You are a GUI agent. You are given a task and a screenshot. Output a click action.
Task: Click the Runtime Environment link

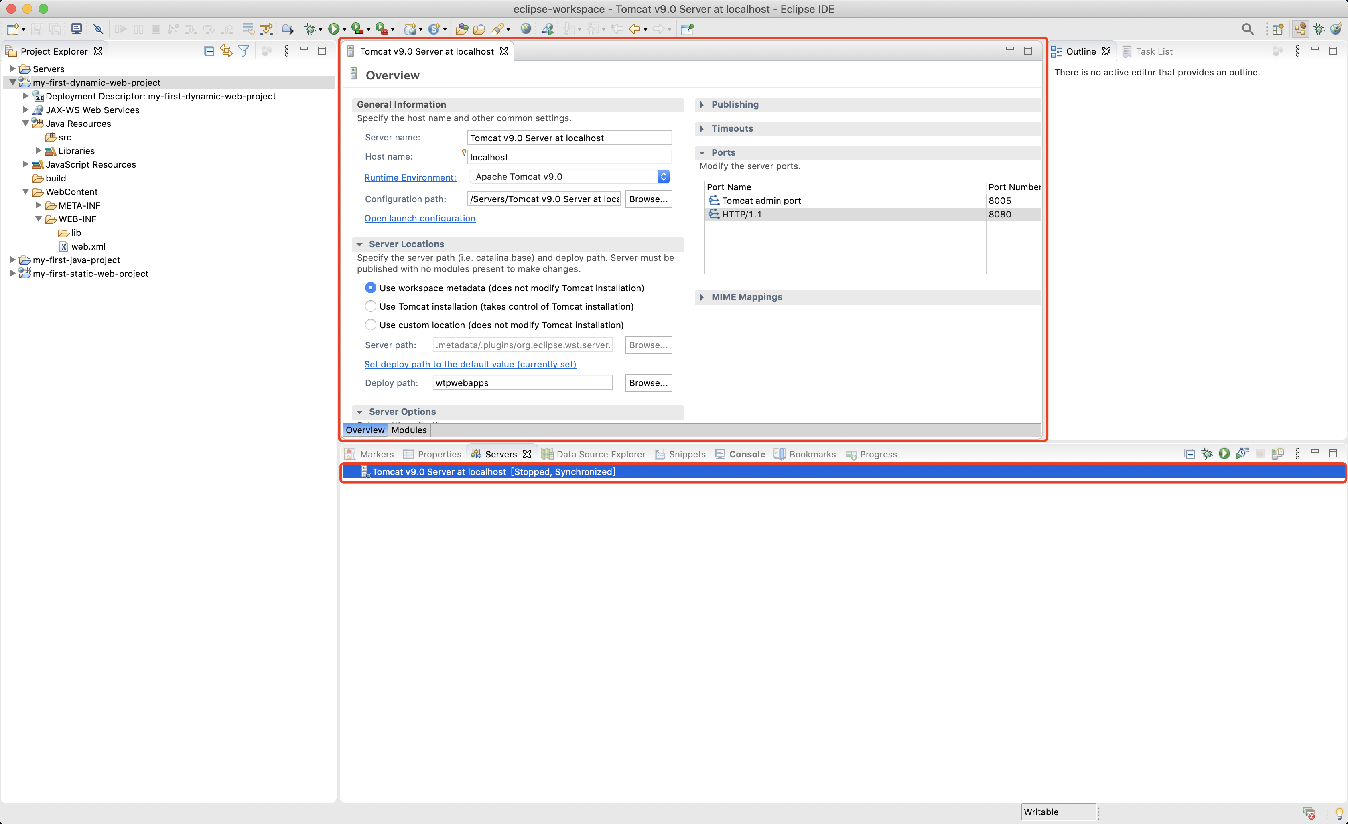pos(410,177)
